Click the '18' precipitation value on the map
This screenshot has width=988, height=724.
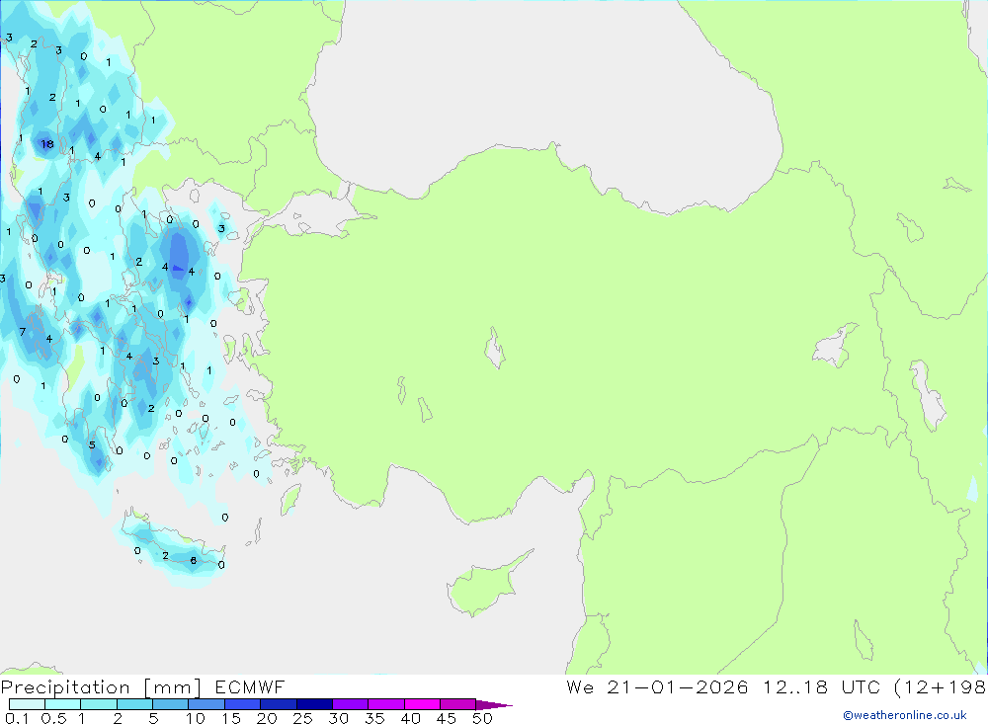(47, 144)
